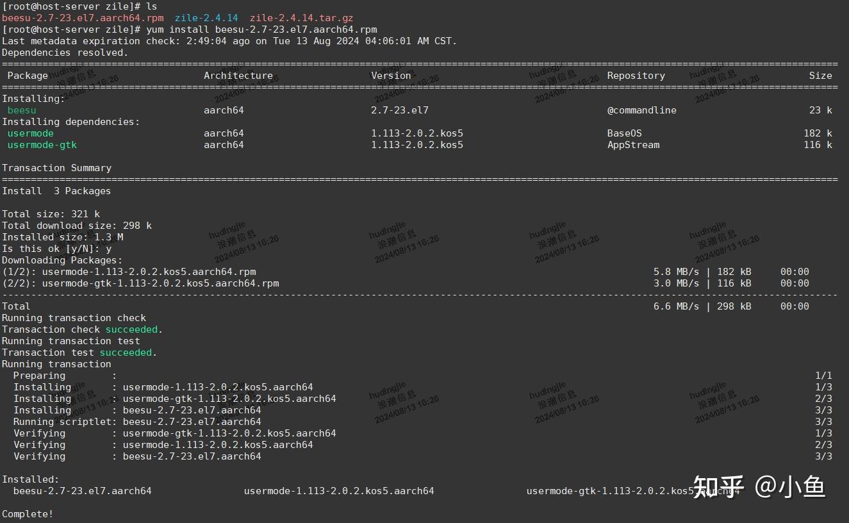Click the Complete! text at the bottom
The height and width of the screenshot is (523, 849).
coord(27,513)
